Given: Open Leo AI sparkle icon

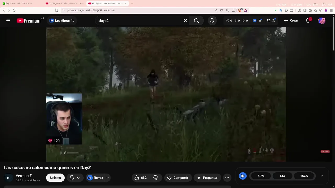Looking at the screenshot, I should (x=315, y=10).
